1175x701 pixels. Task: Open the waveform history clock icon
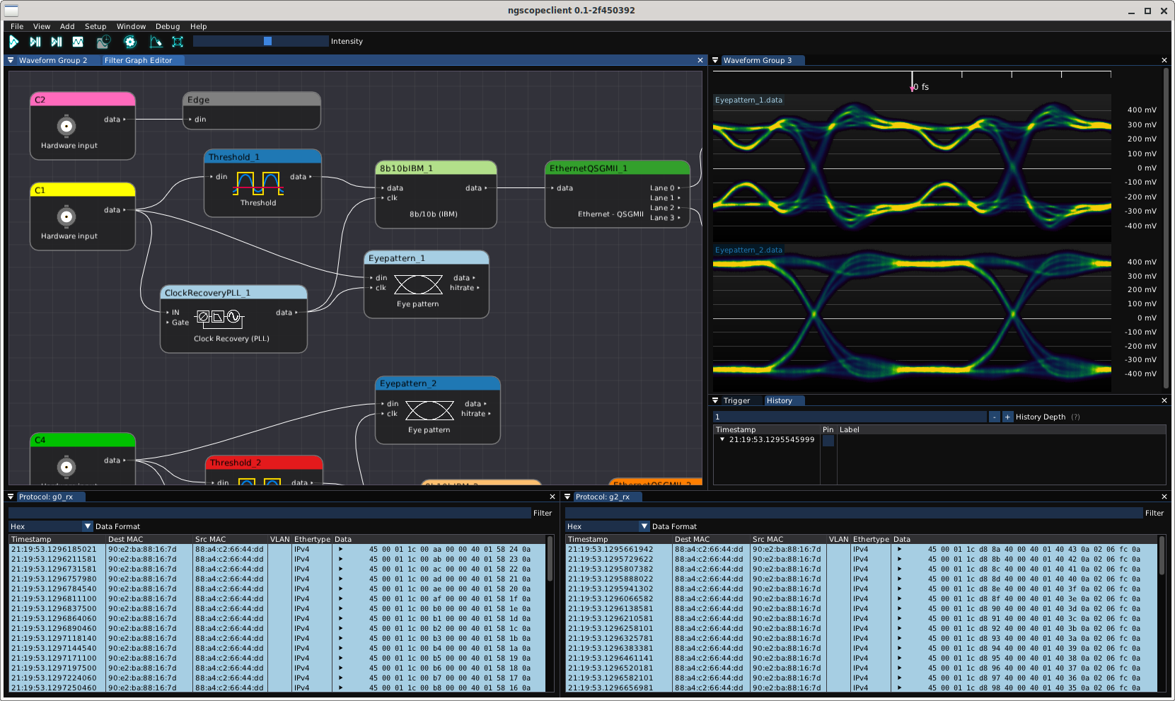103,42
